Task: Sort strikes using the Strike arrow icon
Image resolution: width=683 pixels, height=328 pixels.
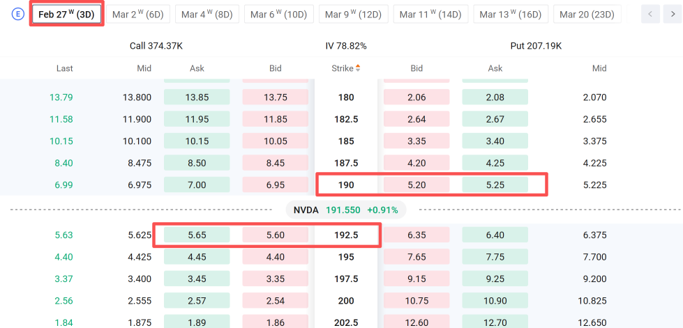Action: tap(358, 68)
